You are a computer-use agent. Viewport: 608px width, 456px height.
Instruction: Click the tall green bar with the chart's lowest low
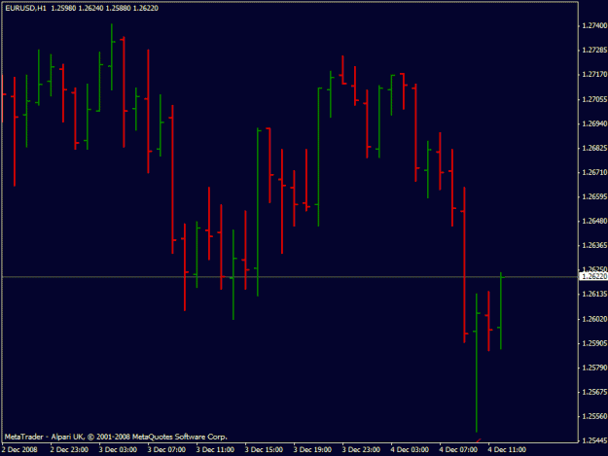click(x=477, y=363)
